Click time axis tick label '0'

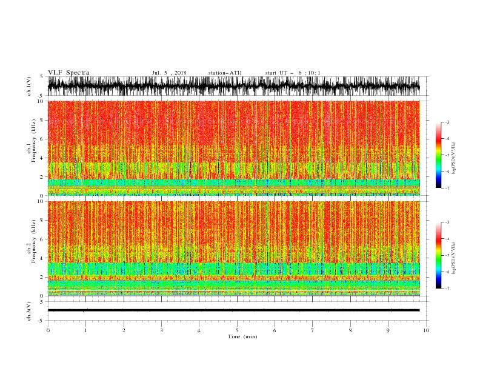48,330
